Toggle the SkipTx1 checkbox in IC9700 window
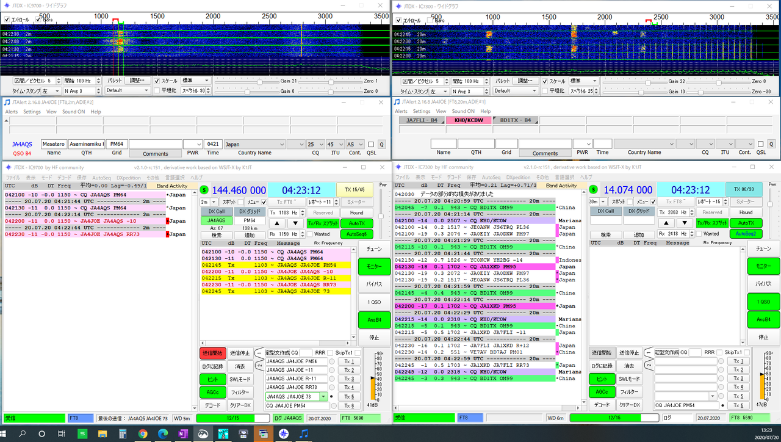Viewport: 781px width, 442px height. coord(358,352)
